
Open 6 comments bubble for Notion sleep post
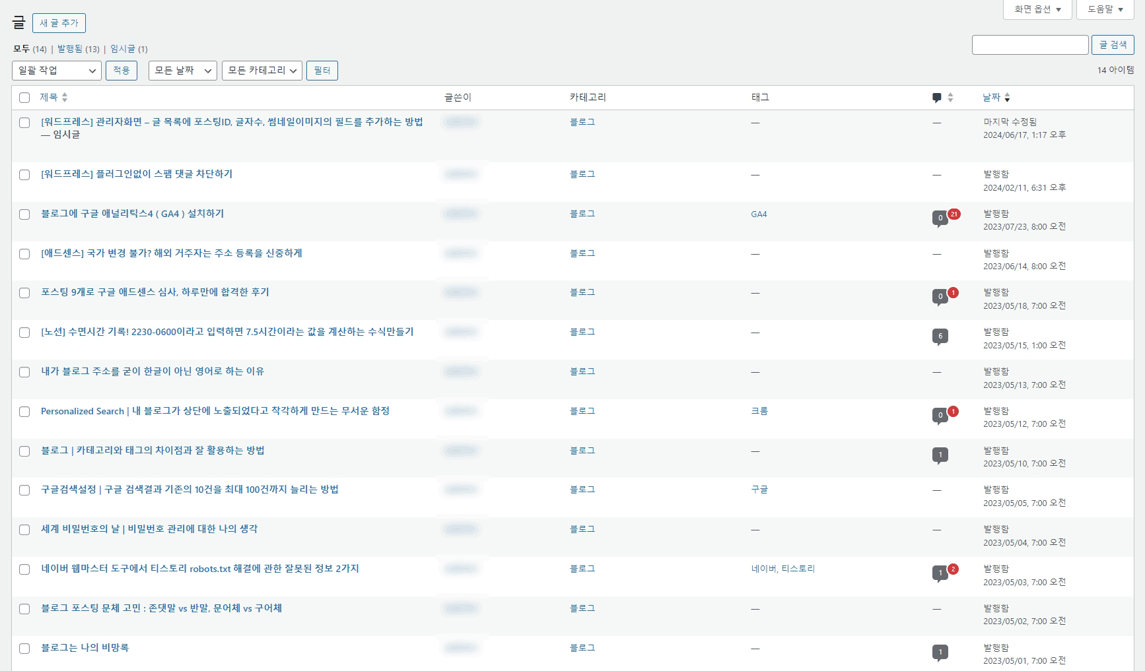tap(940, 336)
